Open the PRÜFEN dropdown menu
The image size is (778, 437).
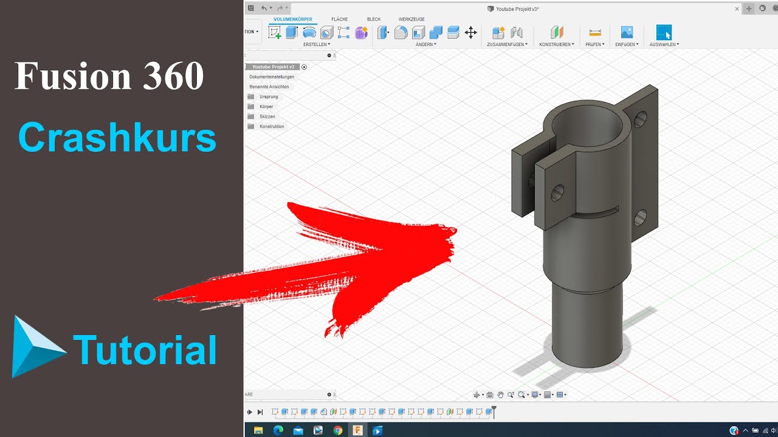pos(595,44)
